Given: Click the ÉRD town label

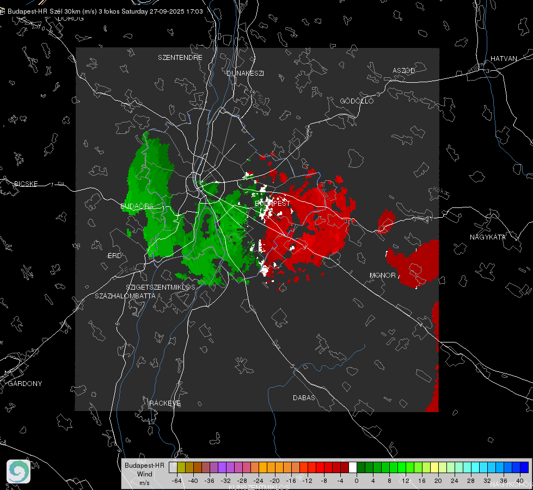Looking at the screenshot, I should [114, 256].
